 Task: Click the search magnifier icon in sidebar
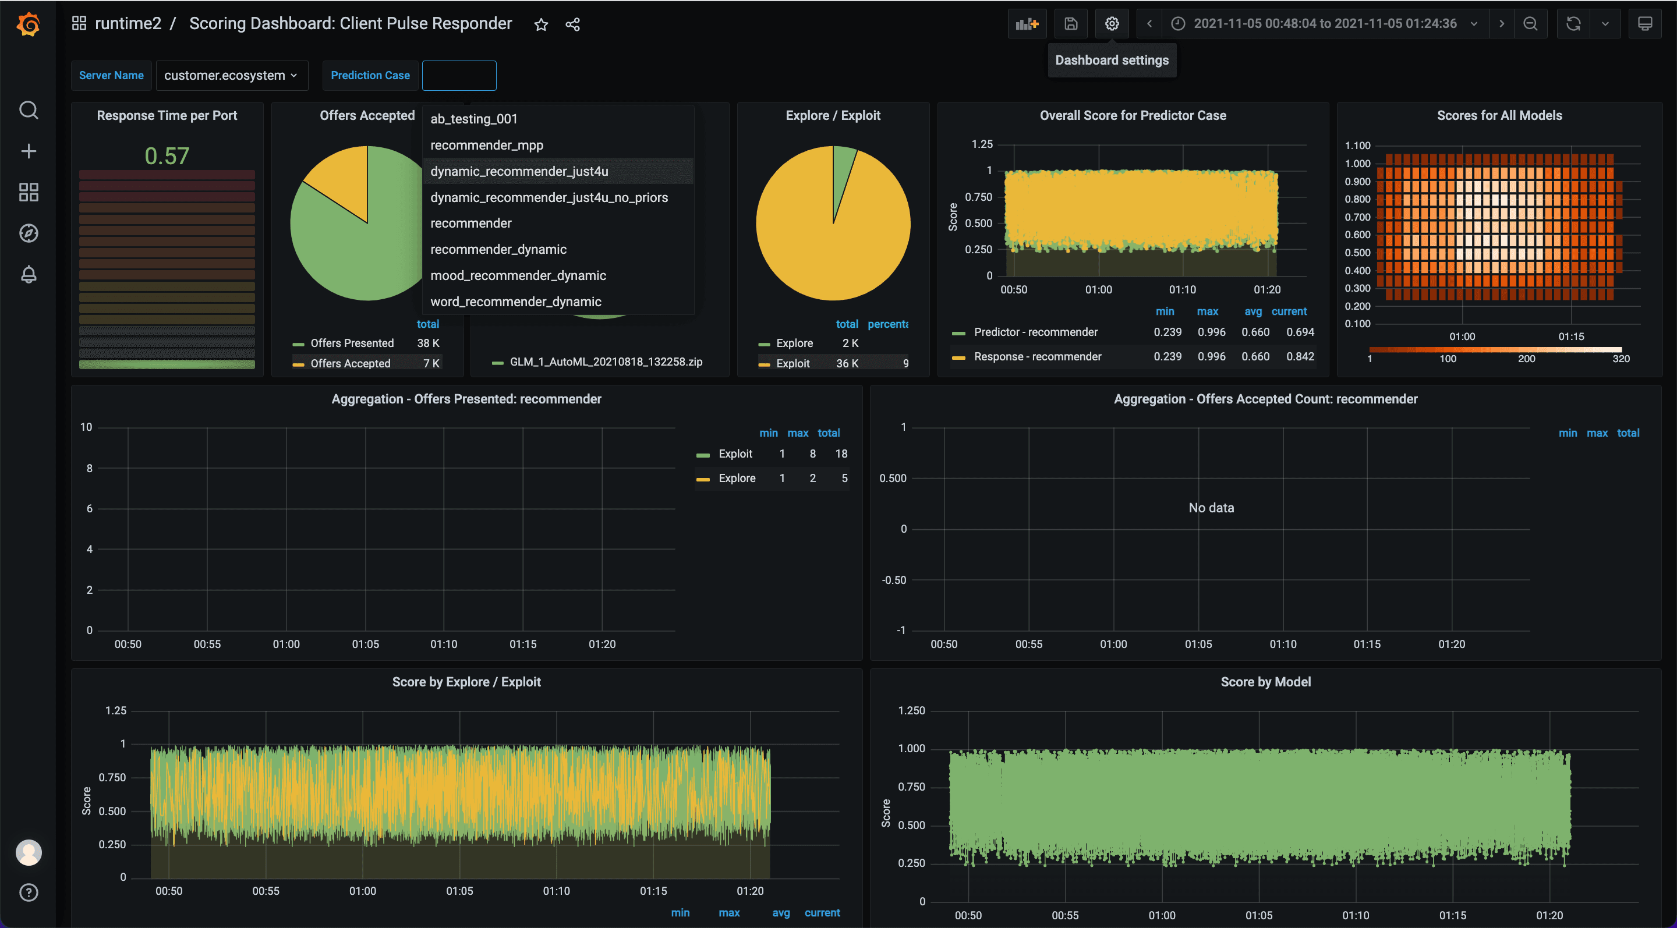click(x=31, y=109)
